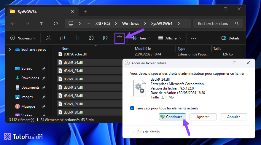Open Musique in the sidebar
The height and width of the screenshot is (145, 261).
tap(28, 106)
